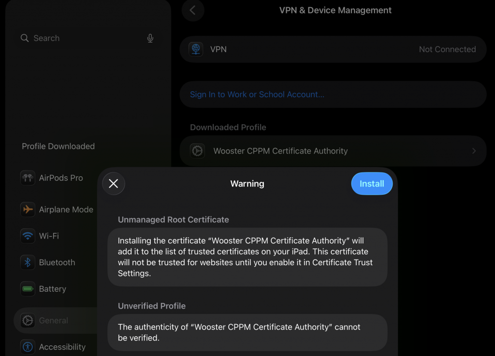Click the AirPods Pro icon

28,178
